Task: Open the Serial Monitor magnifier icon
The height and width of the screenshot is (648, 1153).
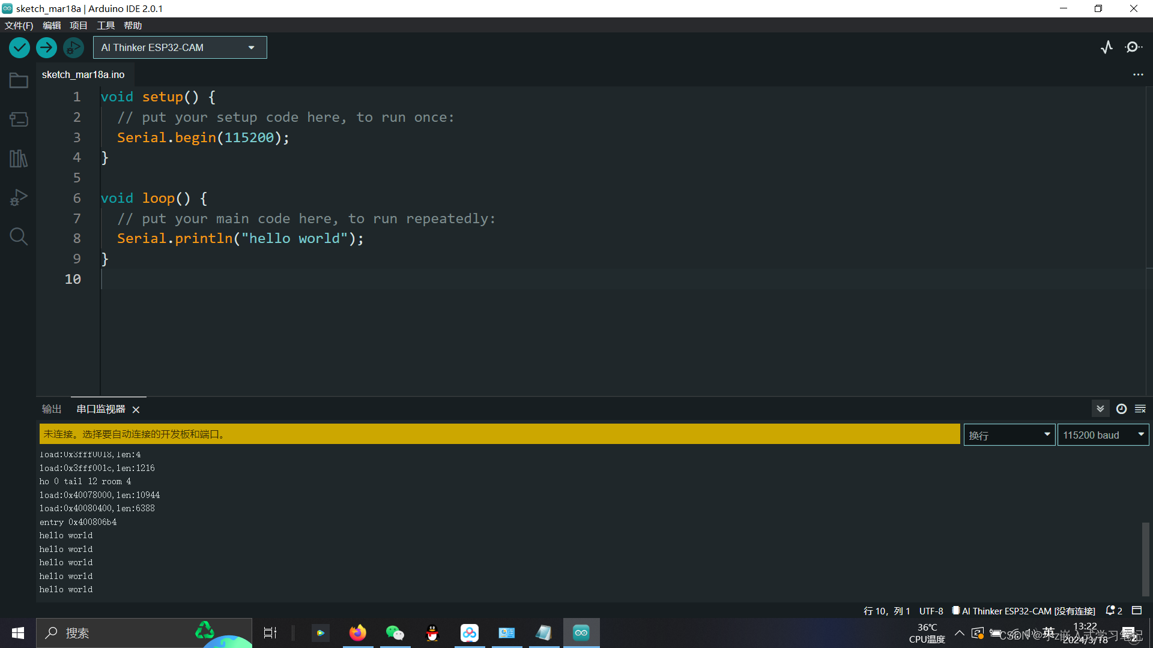Action: tap(1133, 47)
